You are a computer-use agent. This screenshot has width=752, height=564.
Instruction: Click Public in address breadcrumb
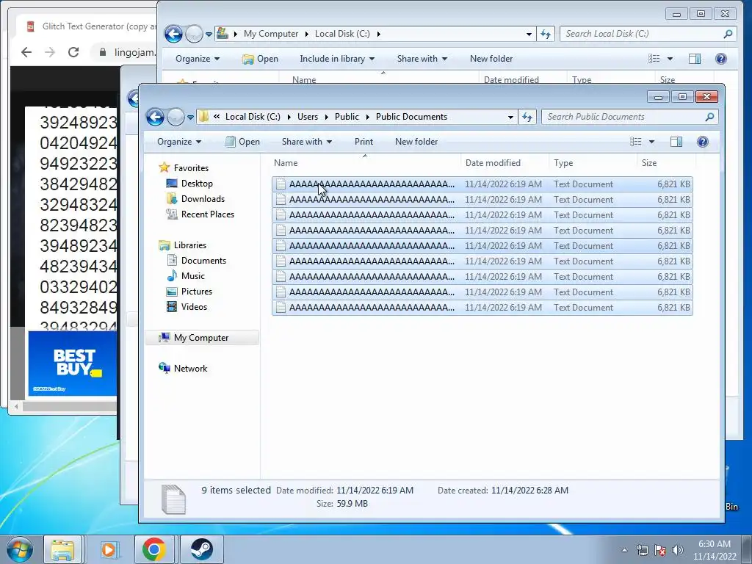click(347, 117)
